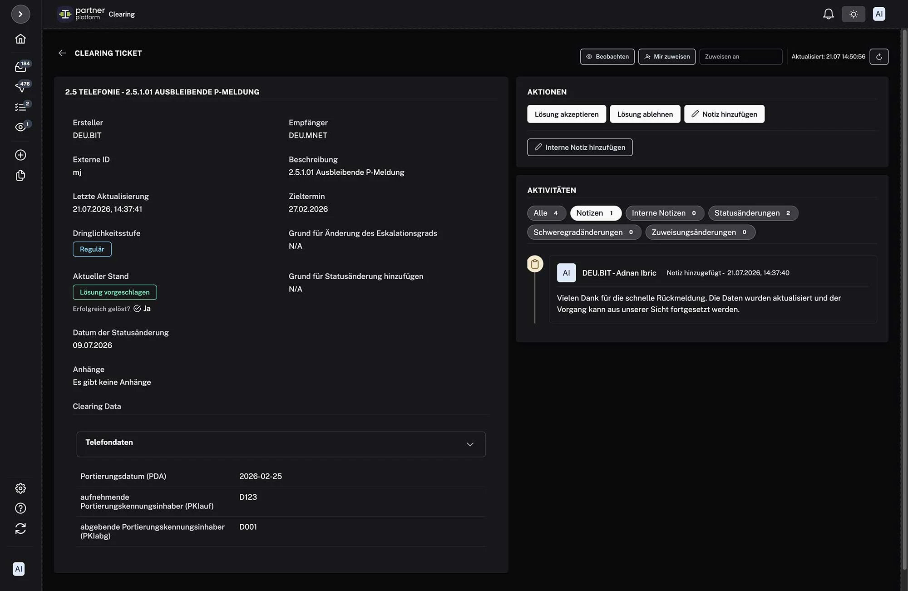Click the Regulär urgency badge
This screenshot has width=908, height=591.
92,249
